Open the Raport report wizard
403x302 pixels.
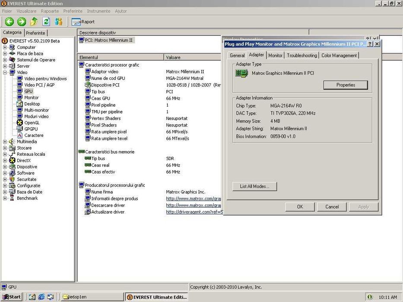(83, 22)
